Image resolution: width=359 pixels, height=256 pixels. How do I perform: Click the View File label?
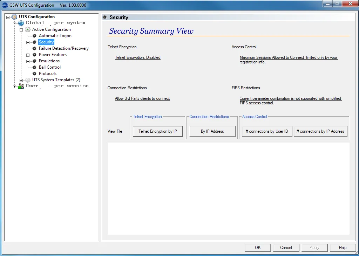click(115, 131)
